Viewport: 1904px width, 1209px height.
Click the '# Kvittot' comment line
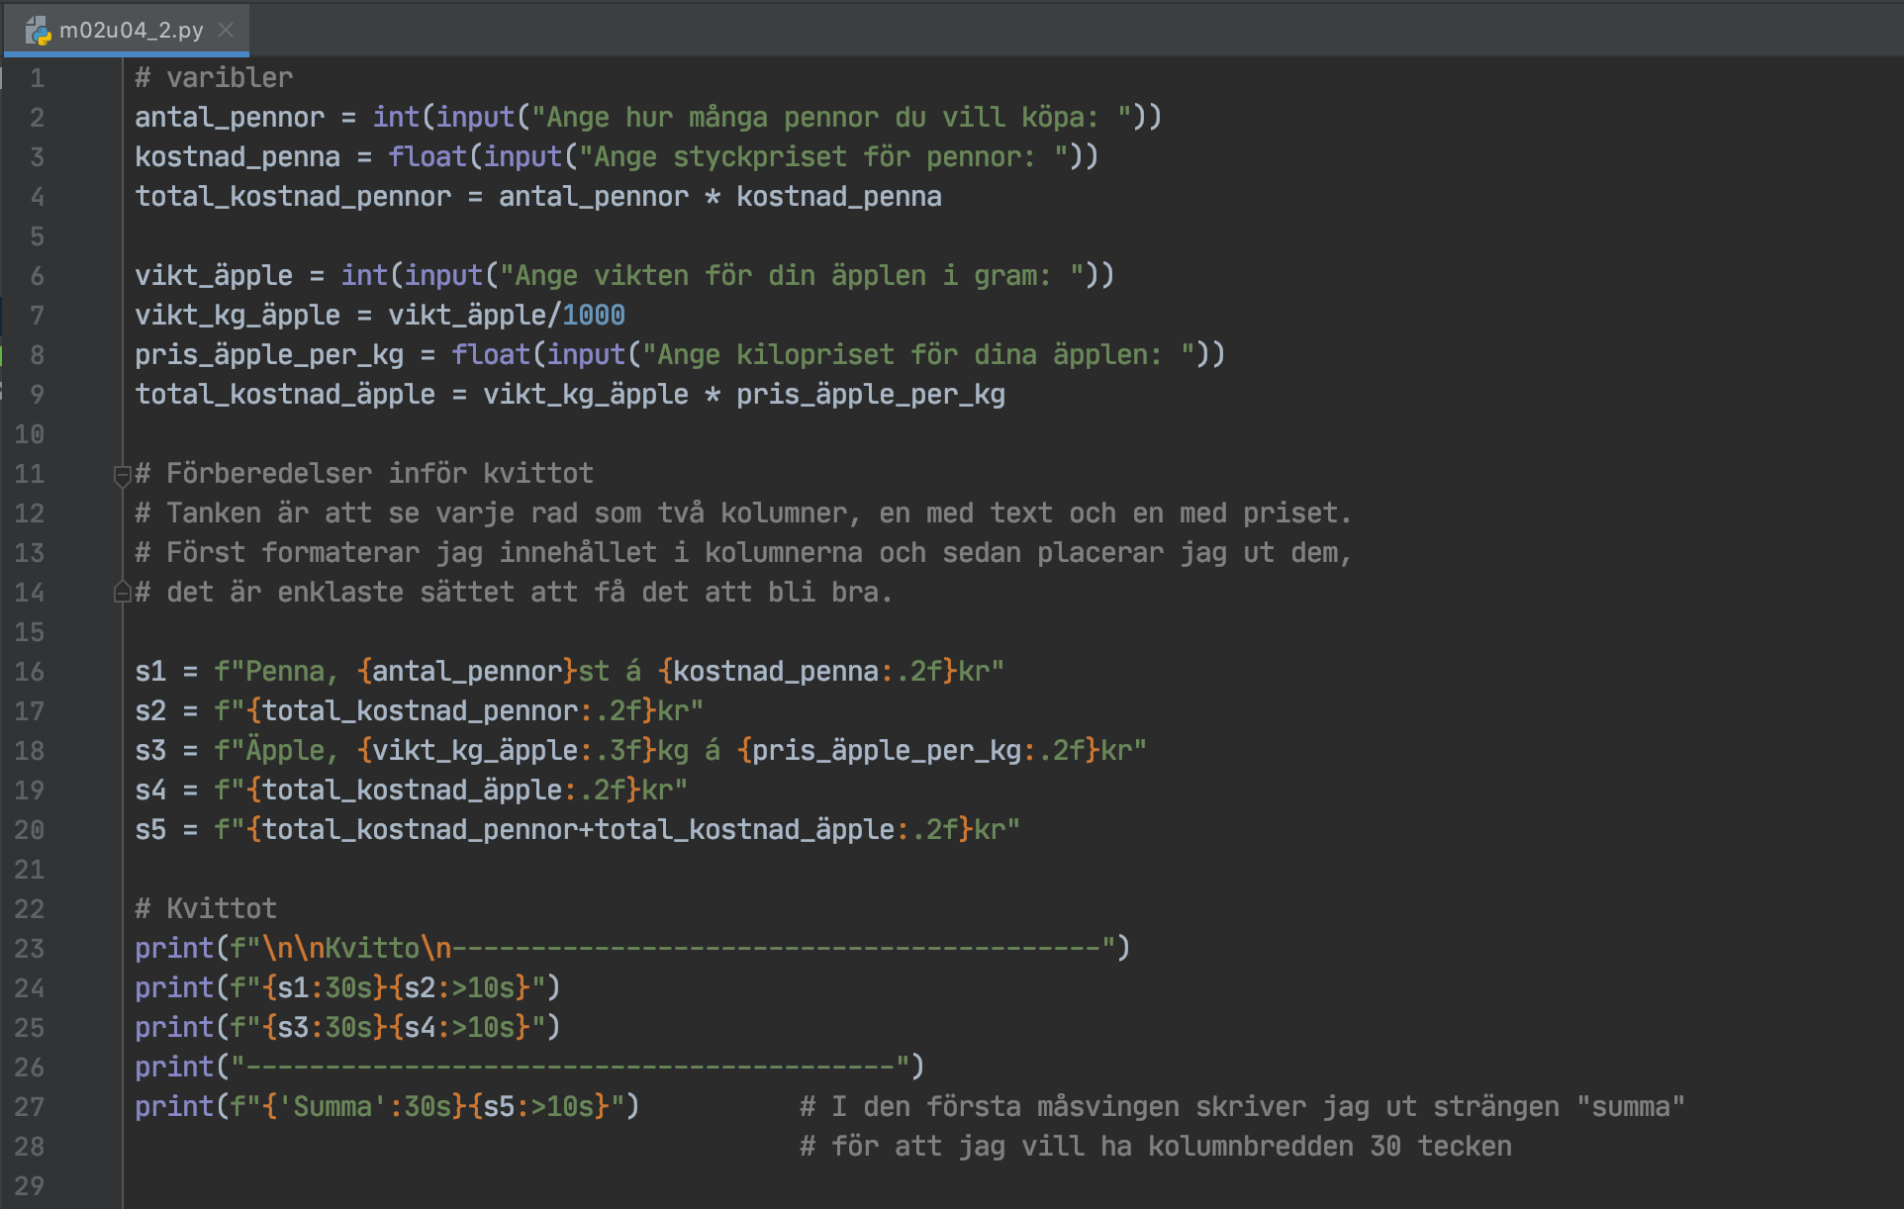point(206,909)
